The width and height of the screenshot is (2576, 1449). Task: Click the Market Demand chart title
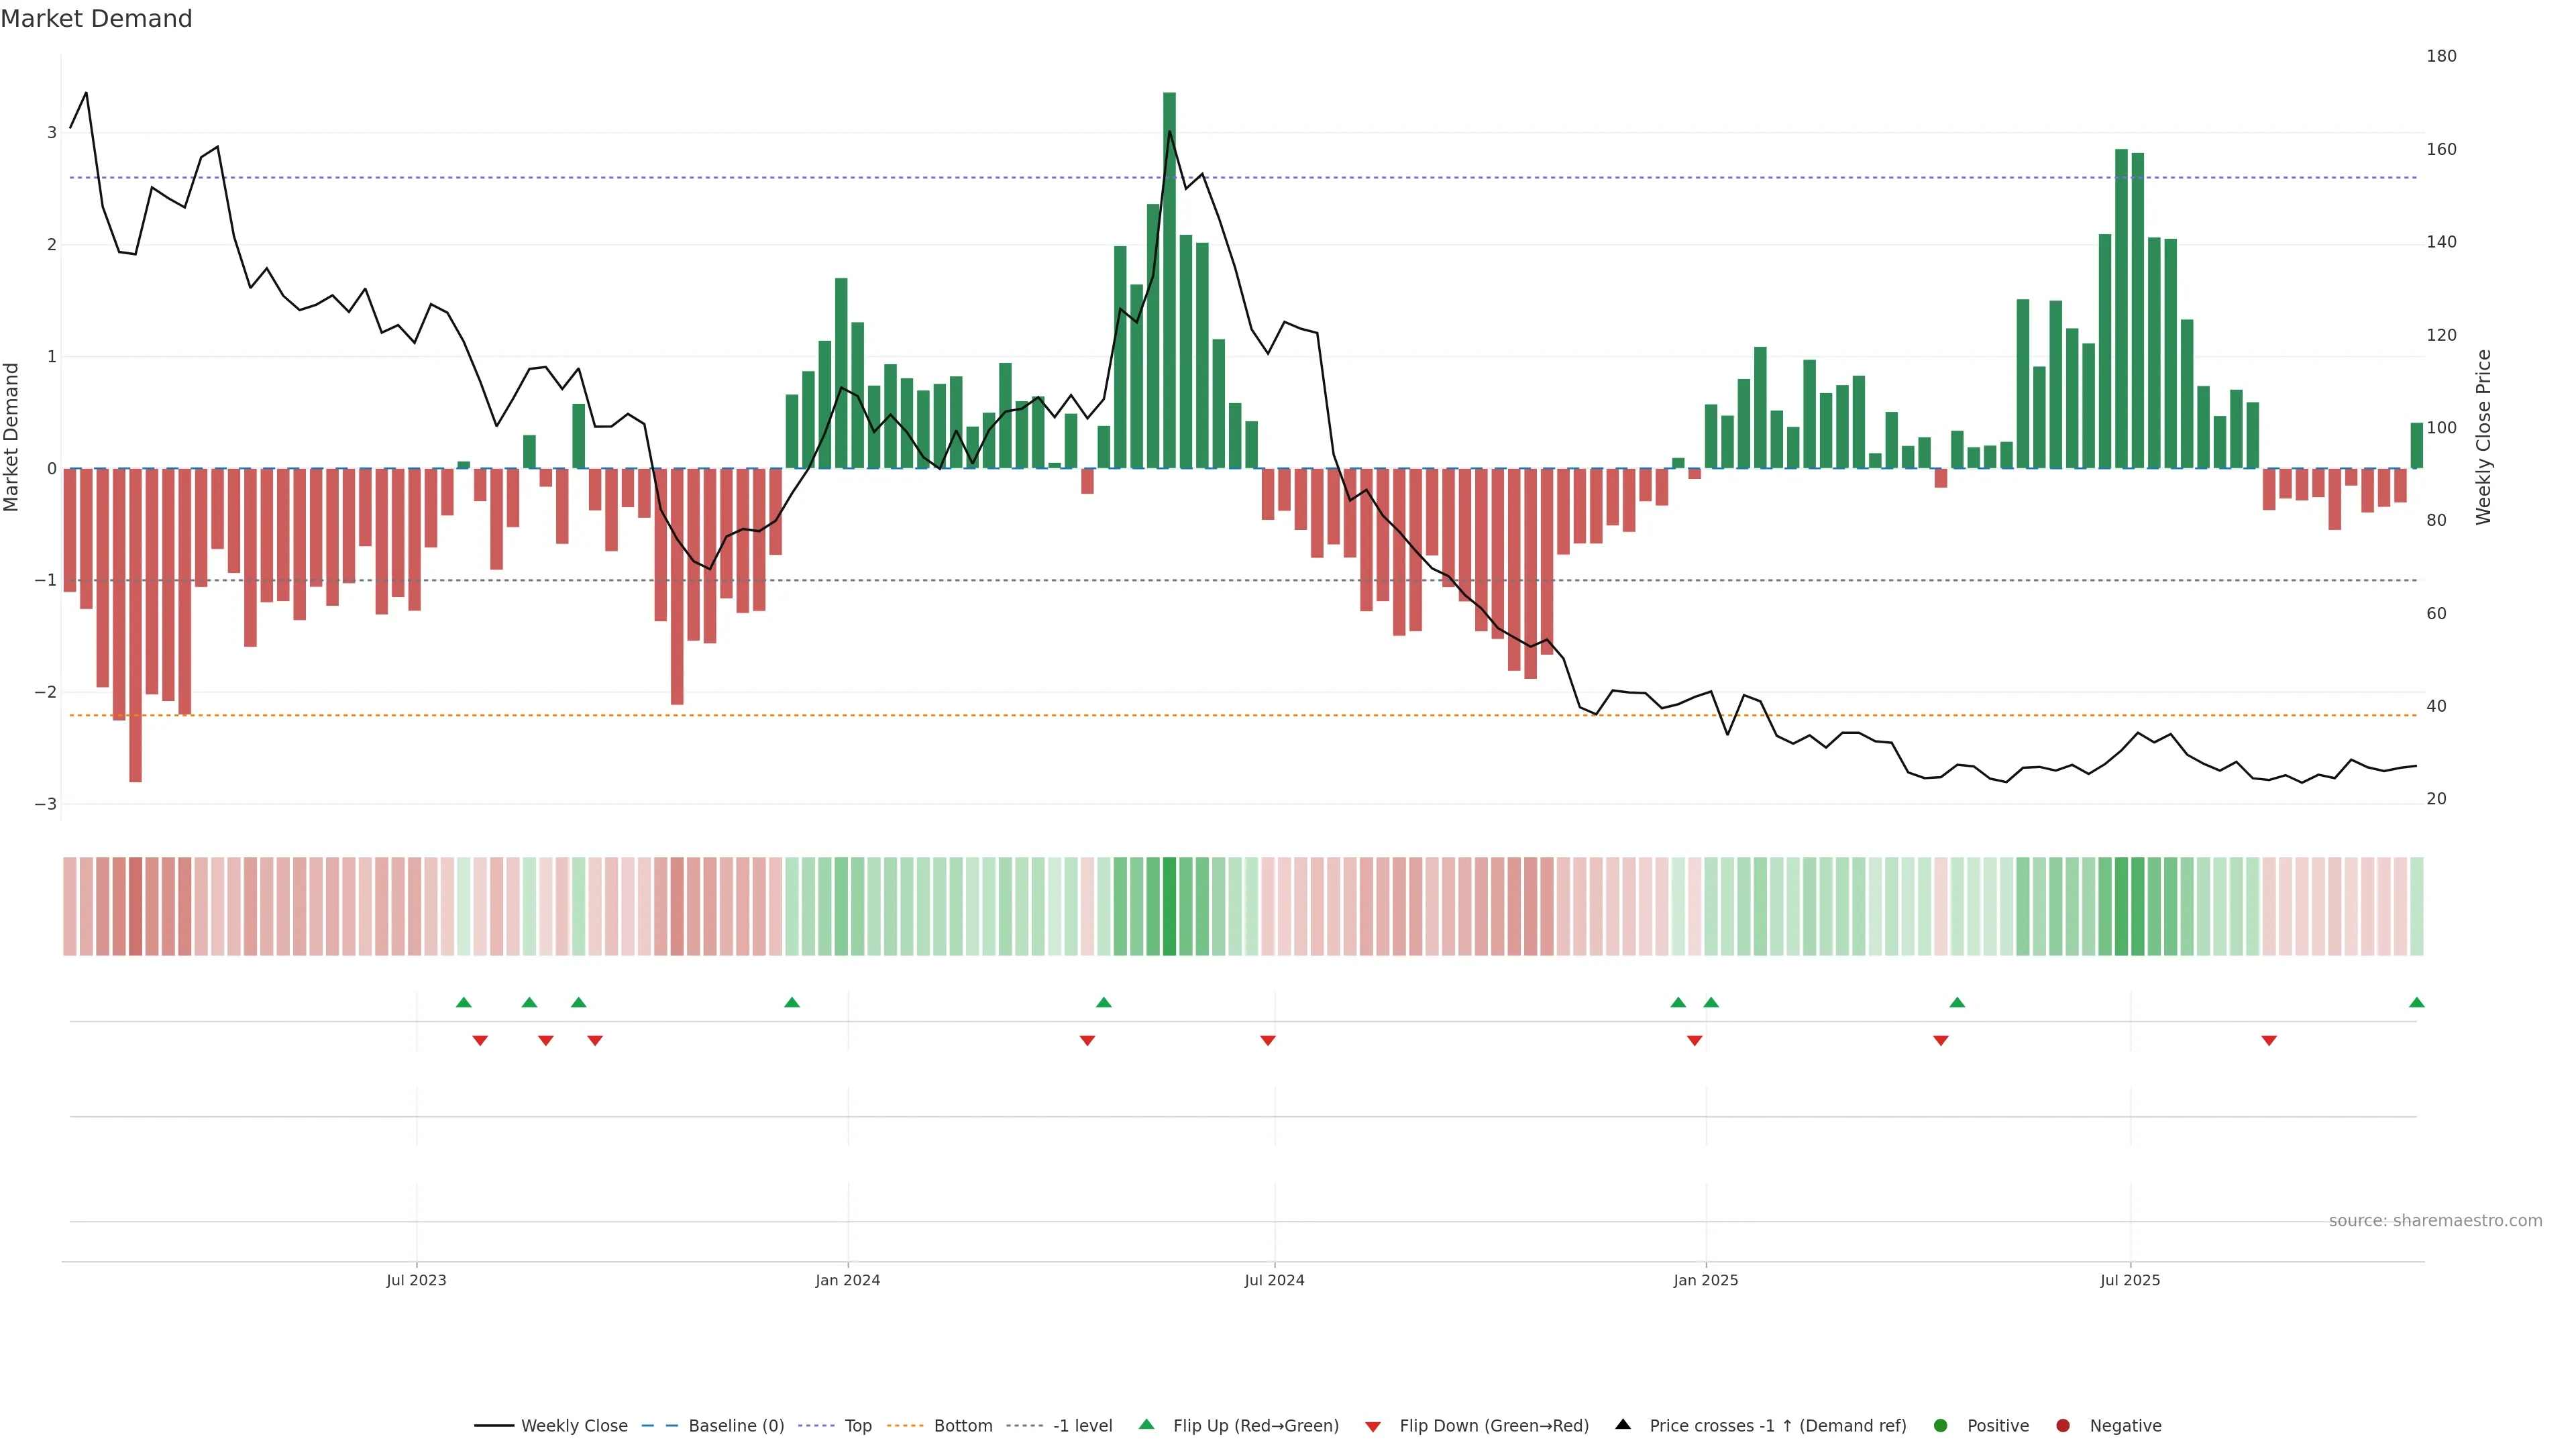click(96, 19)
